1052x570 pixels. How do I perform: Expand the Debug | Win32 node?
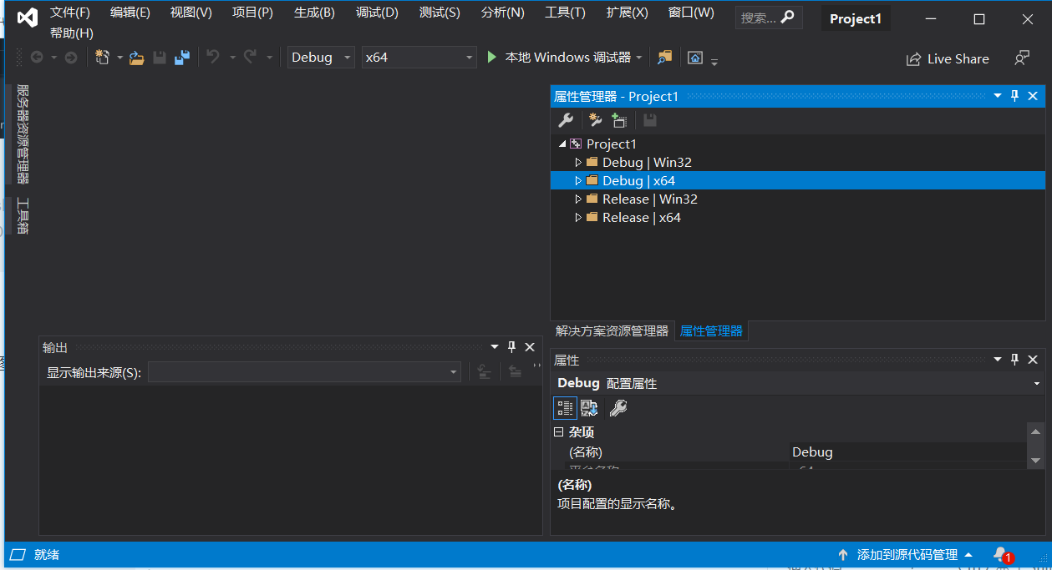click(x=578, y=163)
